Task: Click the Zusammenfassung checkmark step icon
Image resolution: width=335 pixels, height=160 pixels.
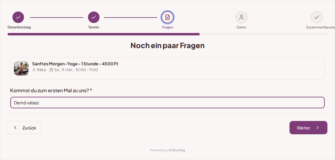Action: tap(316, 17)
